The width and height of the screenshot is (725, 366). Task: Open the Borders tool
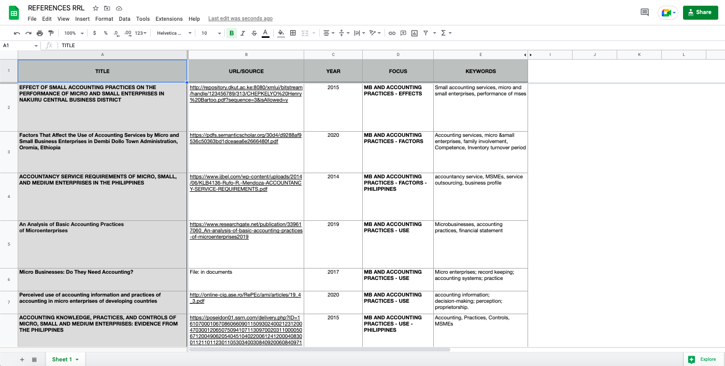tap(293, 33)
